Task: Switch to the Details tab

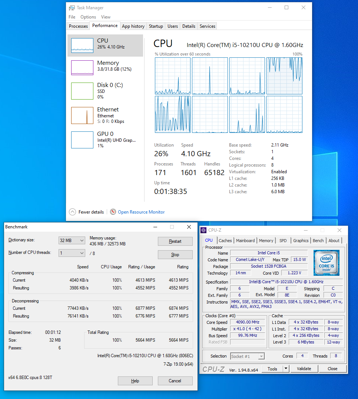Action: tap(189, 26)
